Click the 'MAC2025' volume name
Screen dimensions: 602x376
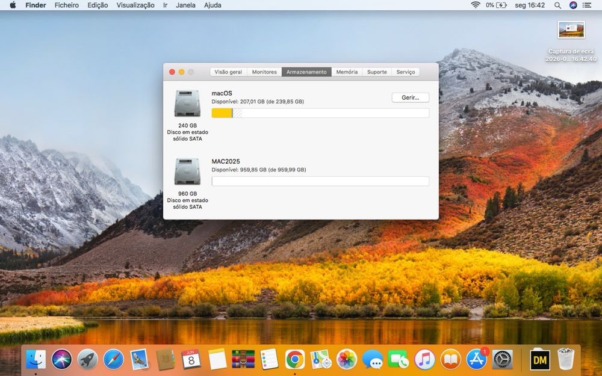pyautogui.click(x=226, y=161)
